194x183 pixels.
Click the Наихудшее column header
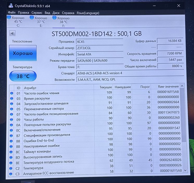click(x=122, y=87)
